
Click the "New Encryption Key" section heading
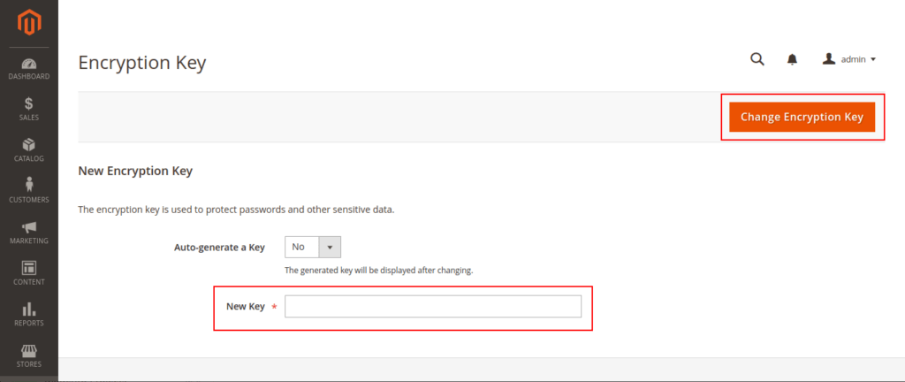135,171
